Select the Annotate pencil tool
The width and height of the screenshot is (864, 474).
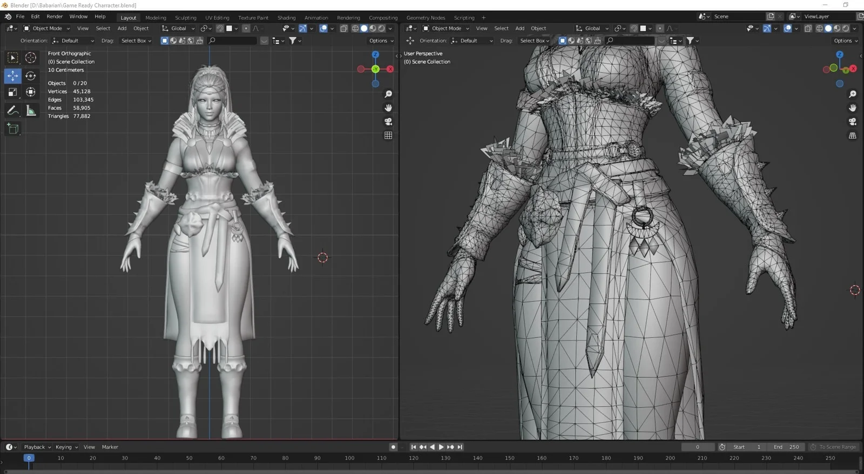tap(13, 111)
